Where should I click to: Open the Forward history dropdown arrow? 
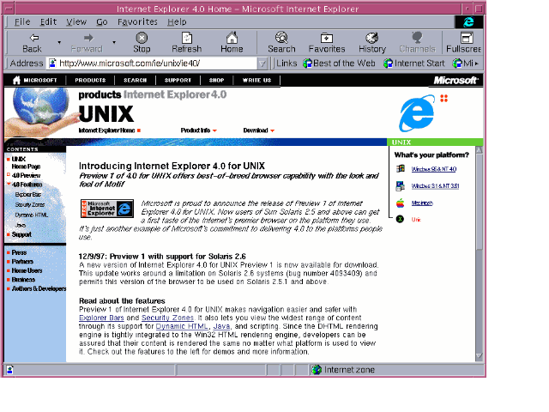coord(114,42)
